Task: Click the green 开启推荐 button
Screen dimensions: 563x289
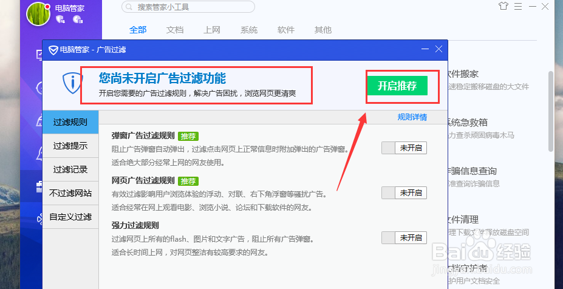Action: tap(397, 86)
